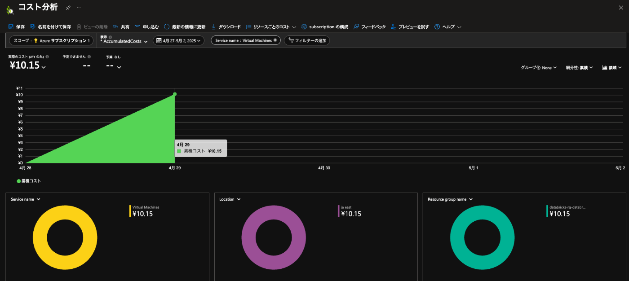Open the ヘルプ help menu

(448, 27)
